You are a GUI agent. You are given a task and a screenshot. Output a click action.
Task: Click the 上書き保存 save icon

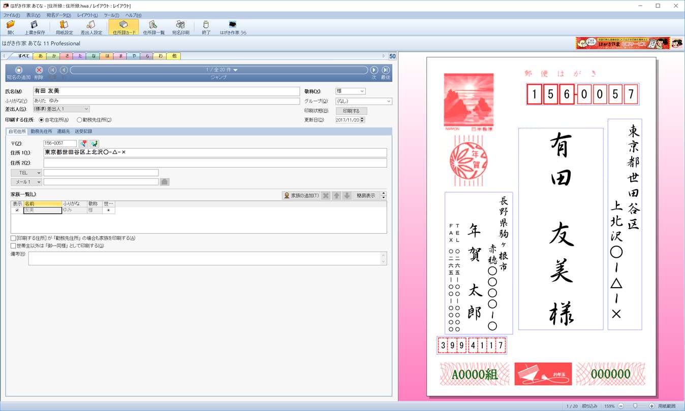tap(35, 27)
